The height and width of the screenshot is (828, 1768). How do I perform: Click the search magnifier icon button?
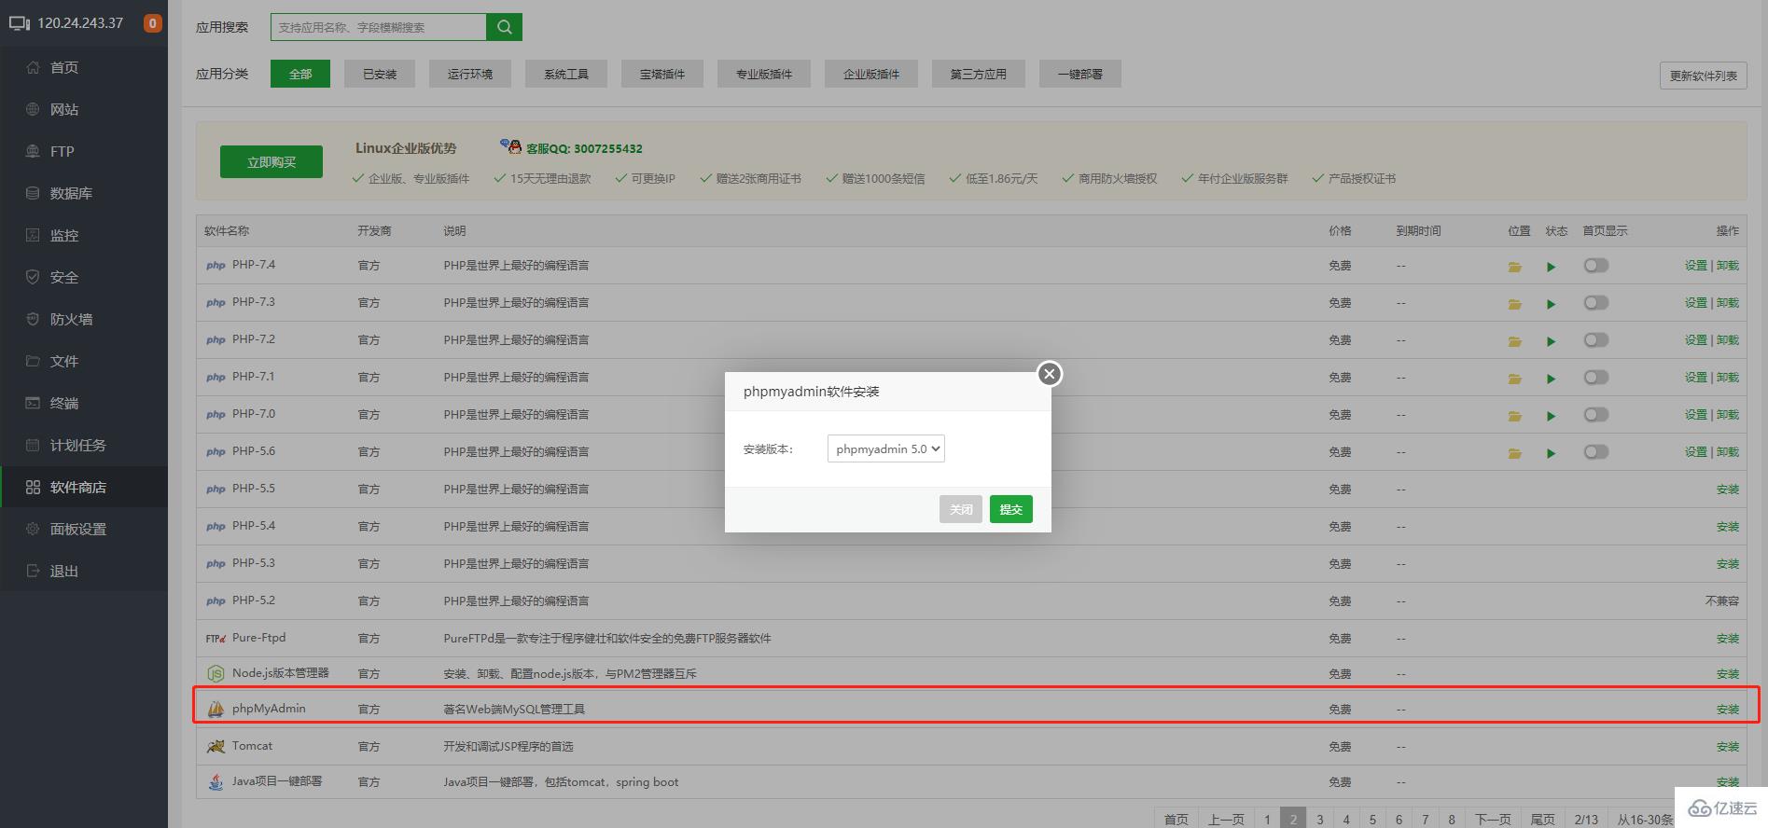(504, 27)
